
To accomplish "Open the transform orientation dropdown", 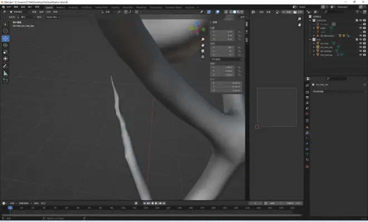I will click(x=108, y=12).
